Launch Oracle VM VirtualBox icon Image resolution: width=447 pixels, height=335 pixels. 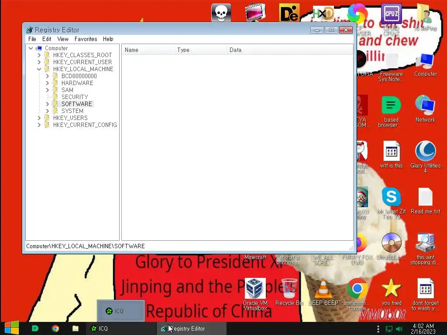(x=255, y=294)
